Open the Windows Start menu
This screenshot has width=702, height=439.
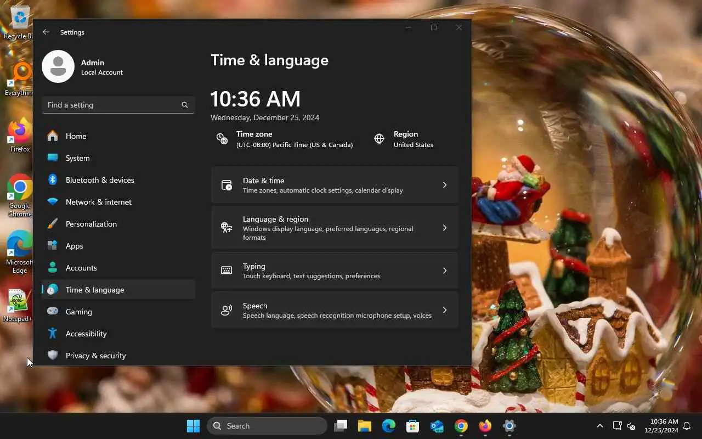tap(193, 426)
